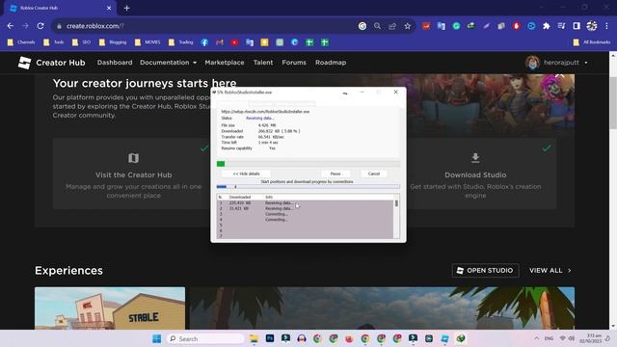This screenshot has height=347, width=617.
Task: Open the Talent menu item
Action: point(263,63)
